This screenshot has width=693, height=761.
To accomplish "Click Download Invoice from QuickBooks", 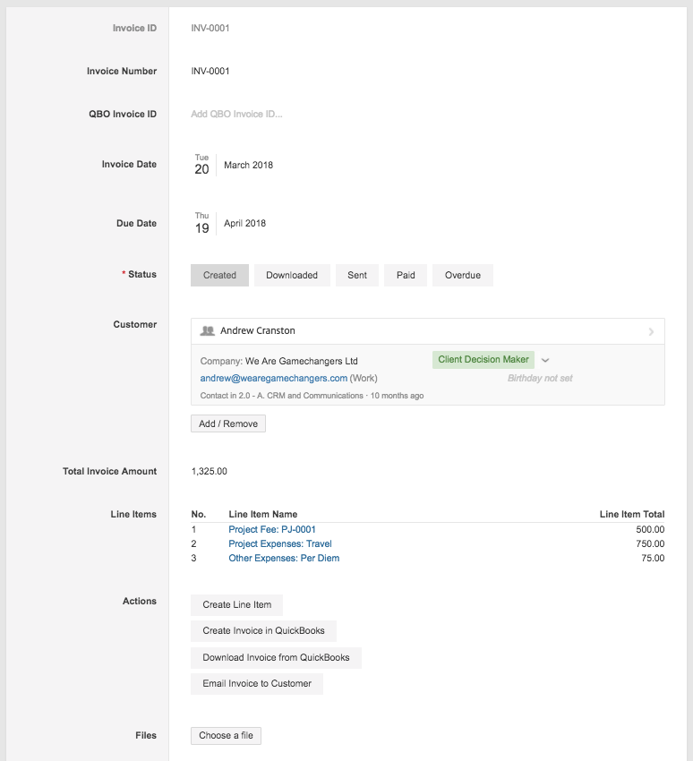I will [276, 657].
